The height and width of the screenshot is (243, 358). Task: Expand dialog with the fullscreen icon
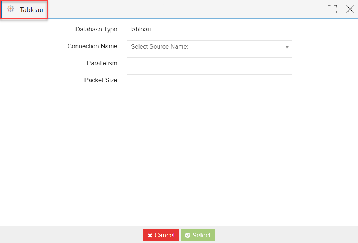point(332,9)
